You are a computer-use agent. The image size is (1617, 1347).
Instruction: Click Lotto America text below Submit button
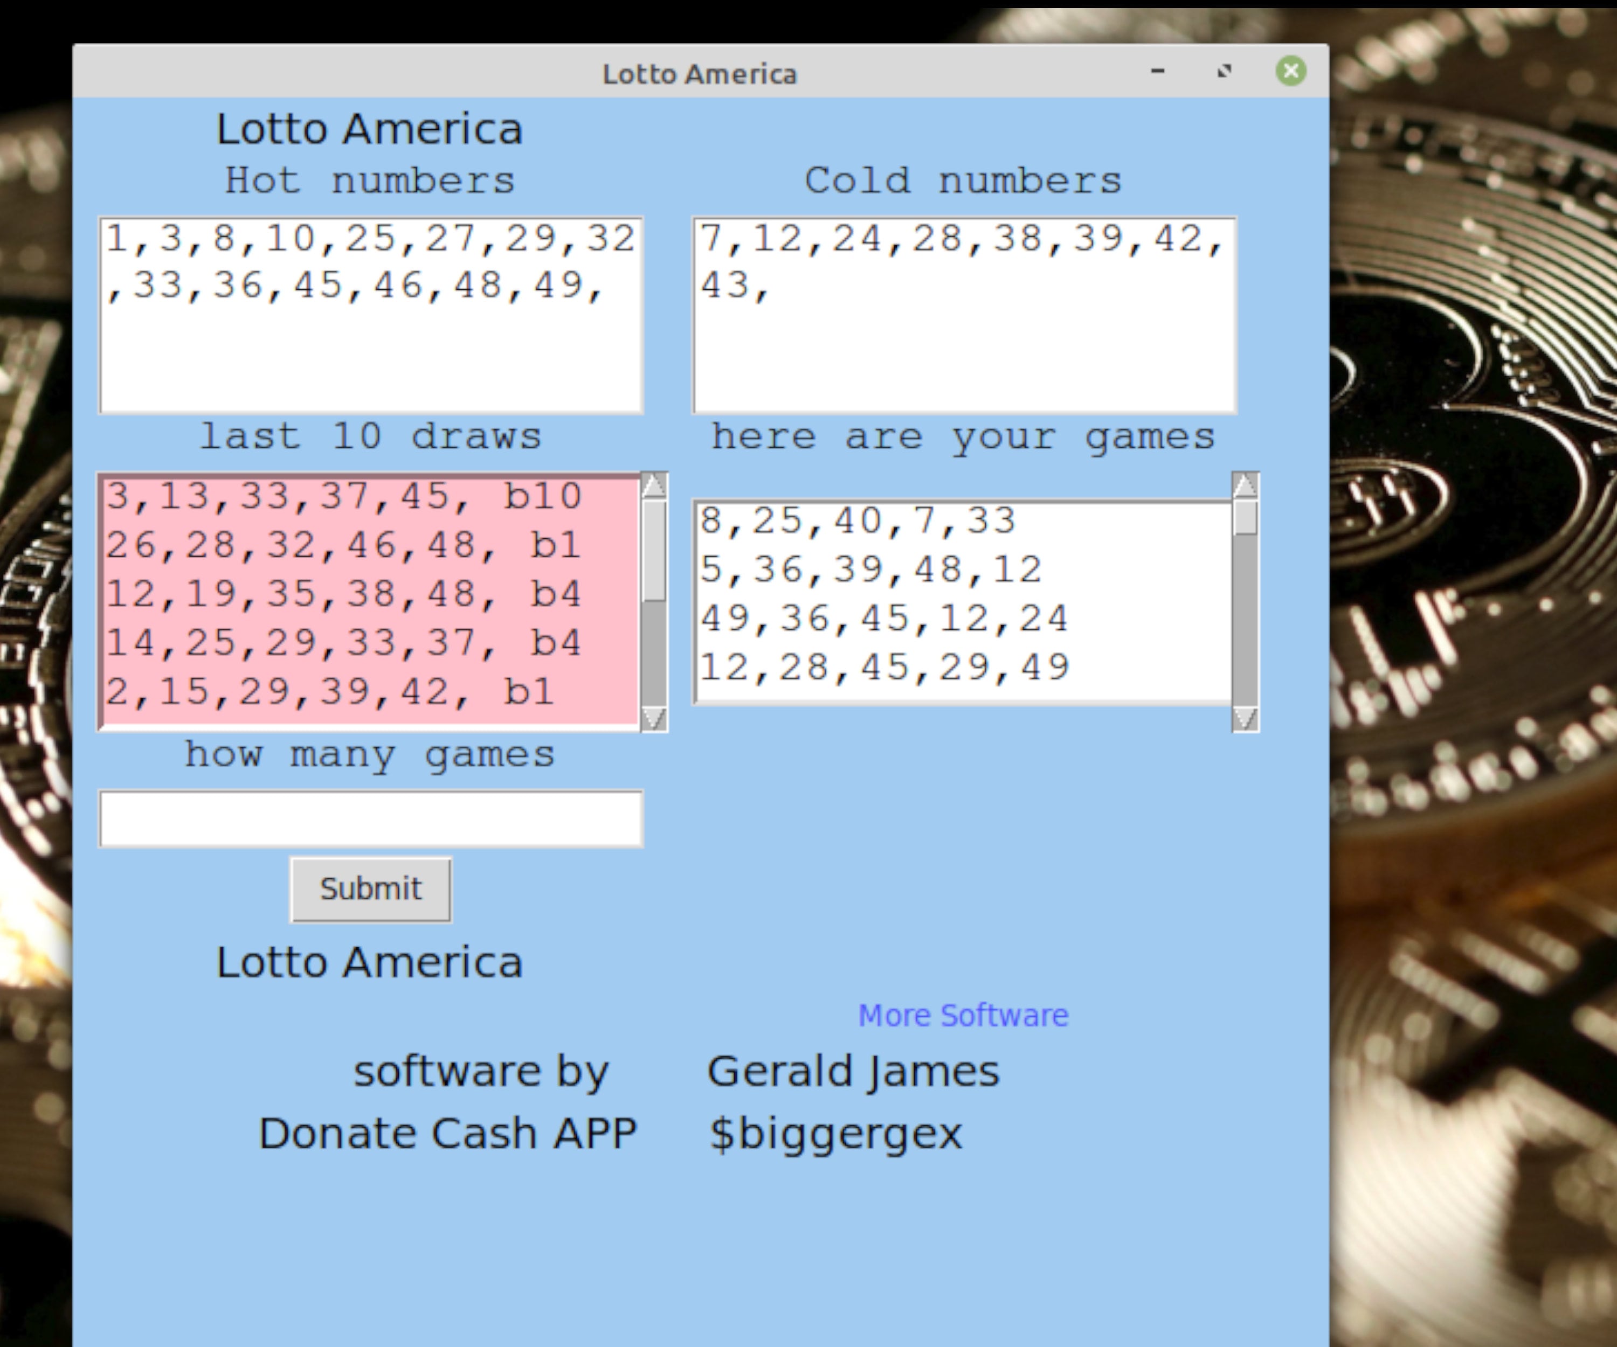(x=370, y=963)
